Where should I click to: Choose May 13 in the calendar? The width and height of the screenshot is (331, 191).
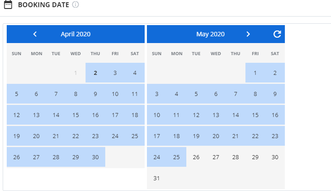point(216,115)
